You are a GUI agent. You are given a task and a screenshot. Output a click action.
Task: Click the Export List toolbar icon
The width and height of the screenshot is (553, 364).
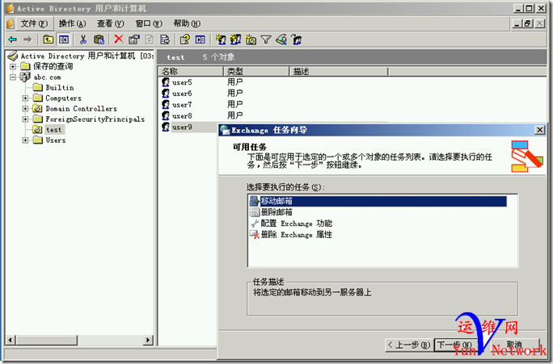(x=165, y=40)
